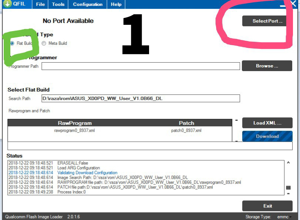Open the Storage Type emmc dropdown

coord(284,217)
